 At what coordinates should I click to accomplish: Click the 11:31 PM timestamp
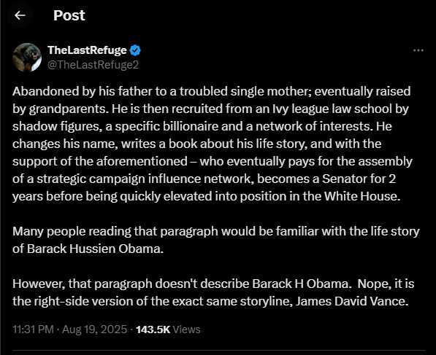(33, 329)
